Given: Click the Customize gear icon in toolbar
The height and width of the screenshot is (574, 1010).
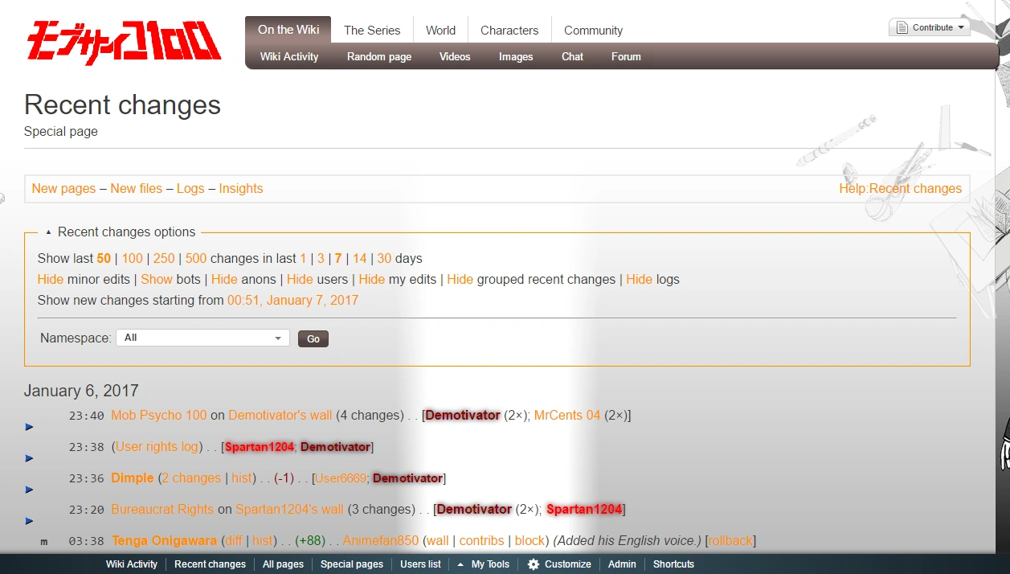Looking at the screenshot, I should click(x=534, y=564).
